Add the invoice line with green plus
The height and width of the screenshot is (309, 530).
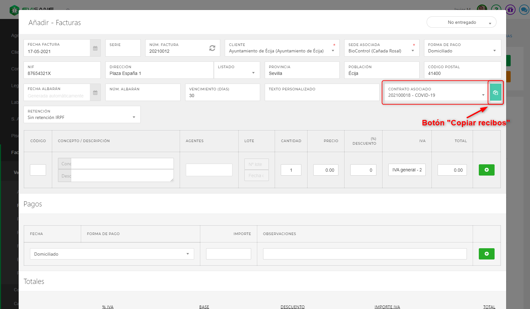[x=486, y=170]
